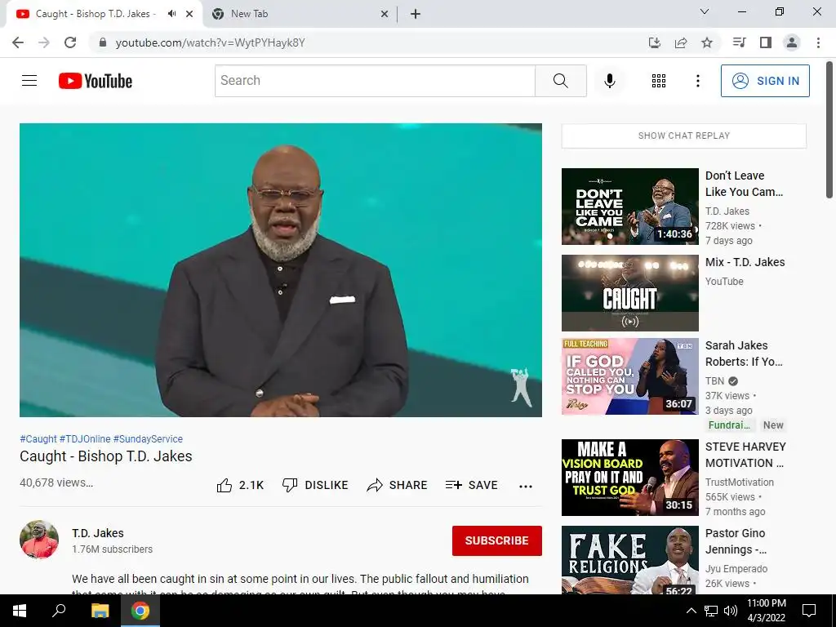Bookmark this page with star icon
836x627 pixels.
pyautogui.click(x=707, y=42)
